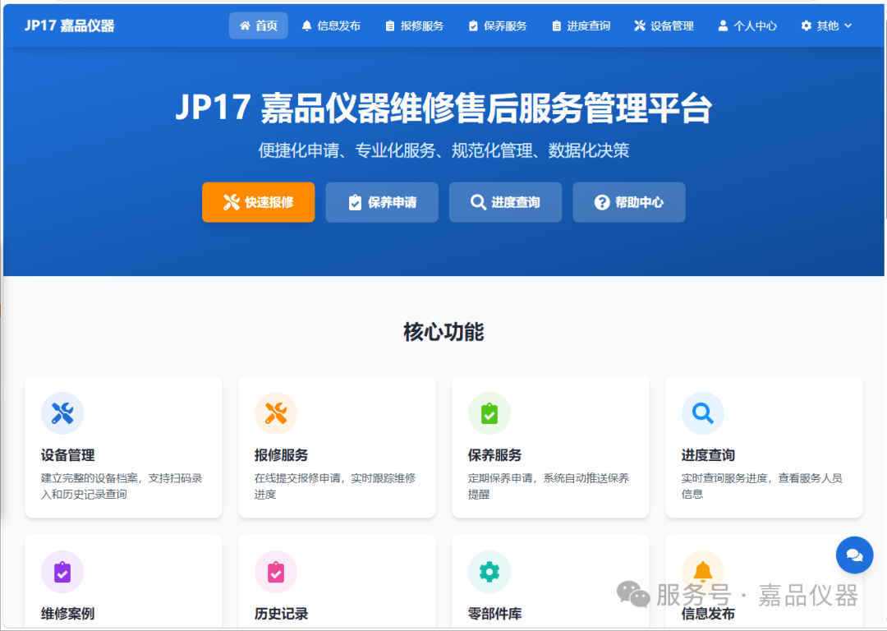This screenshot has width=887, height=631.
Task: Open the 零部件库 card title
Action: click(494, 614)
